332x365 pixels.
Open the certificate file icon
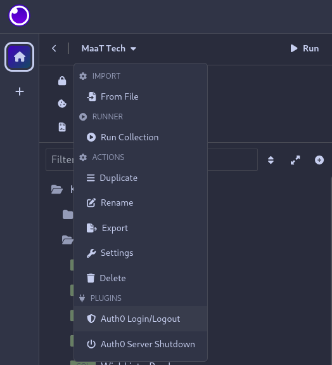coord(62,127)
